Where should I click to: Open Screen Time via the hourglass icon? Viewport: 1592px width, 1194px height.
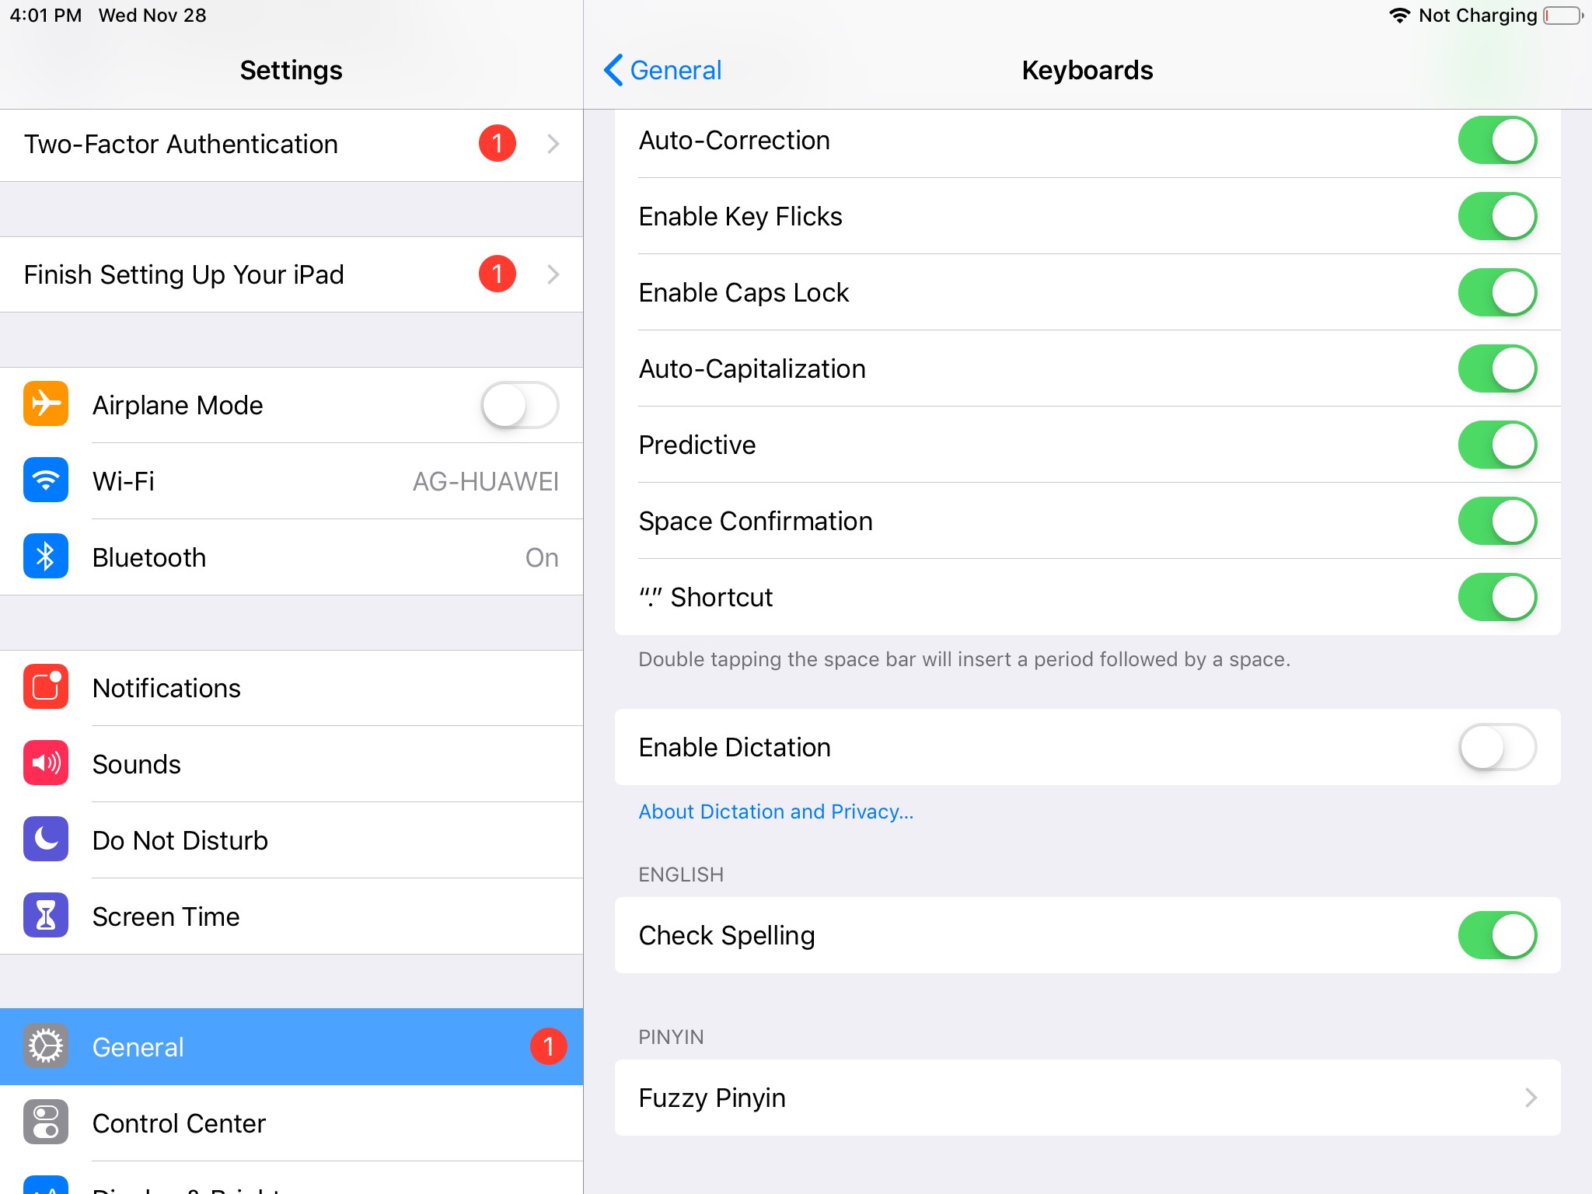click(45, 916)
